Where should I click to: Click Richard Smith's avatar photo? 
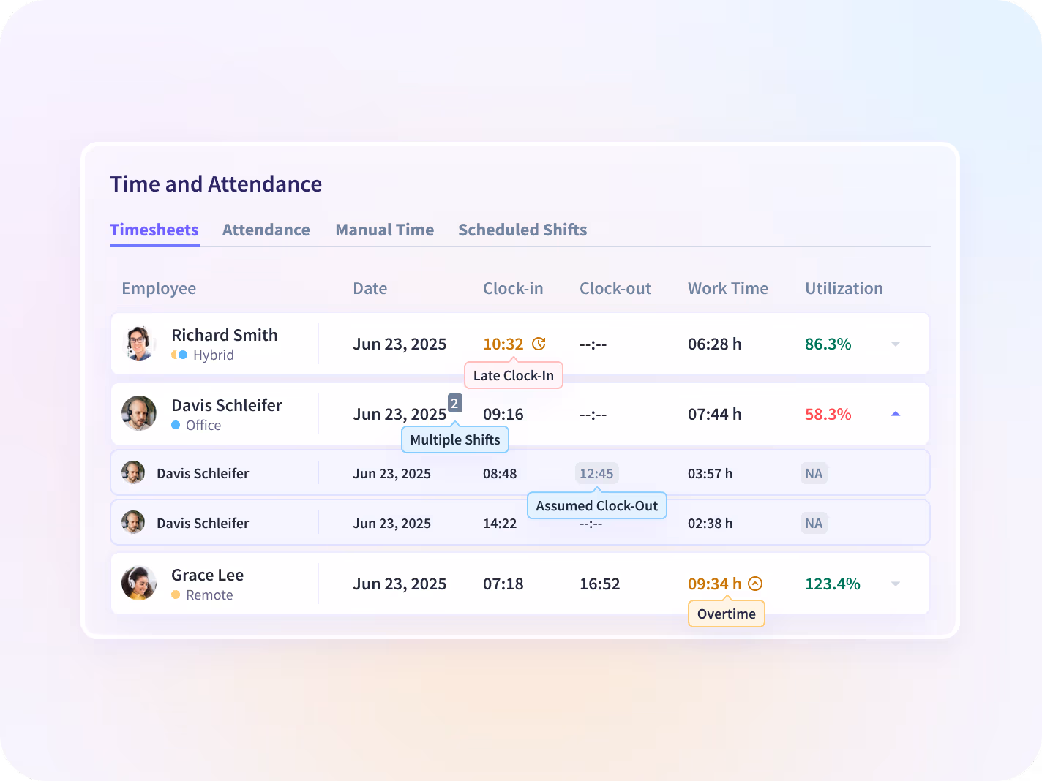(139, 344)
